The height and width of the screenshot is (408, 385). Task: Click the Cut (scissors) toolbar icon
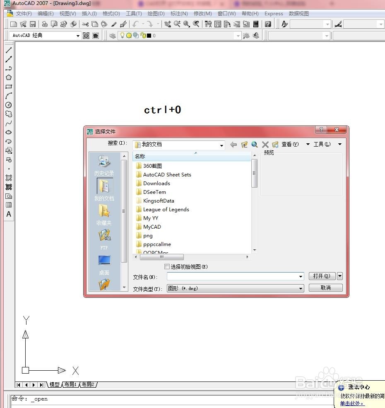(x=85, y=24)
